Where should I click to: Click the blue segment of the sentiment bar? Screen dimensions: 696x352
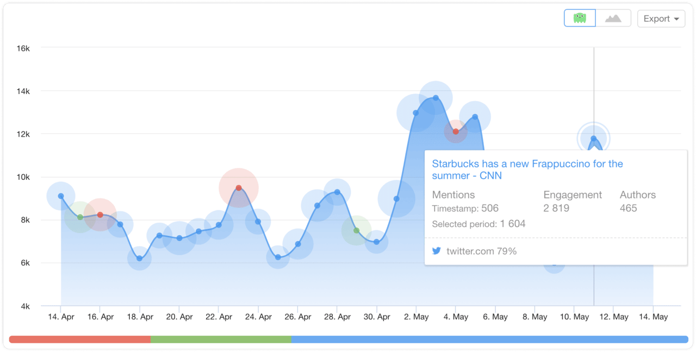(490, 340)
